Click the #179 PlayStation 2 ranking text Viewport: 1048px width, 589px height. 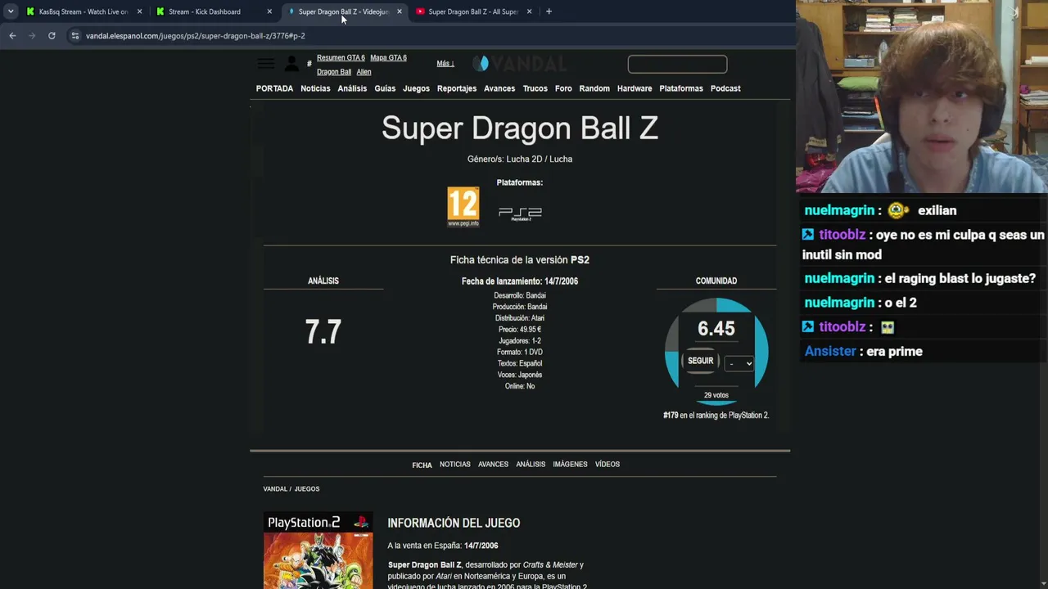coord(716,416)
